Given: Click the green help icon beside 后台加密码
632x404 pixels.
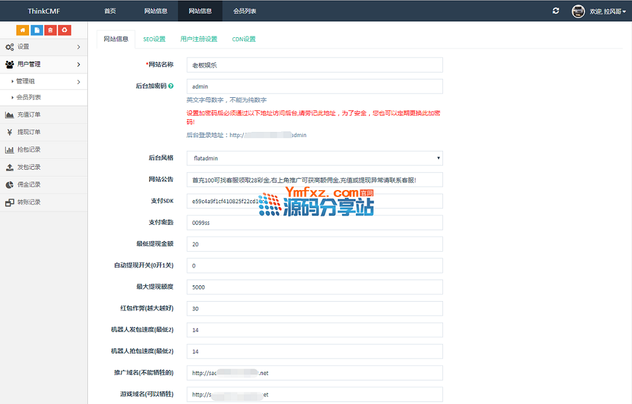Looking at the screenshot, I should coord(171,86).
